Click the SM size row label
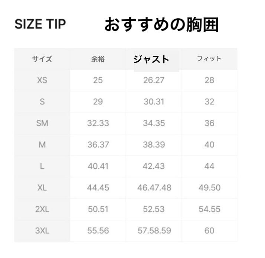 (x=42, y=123)
